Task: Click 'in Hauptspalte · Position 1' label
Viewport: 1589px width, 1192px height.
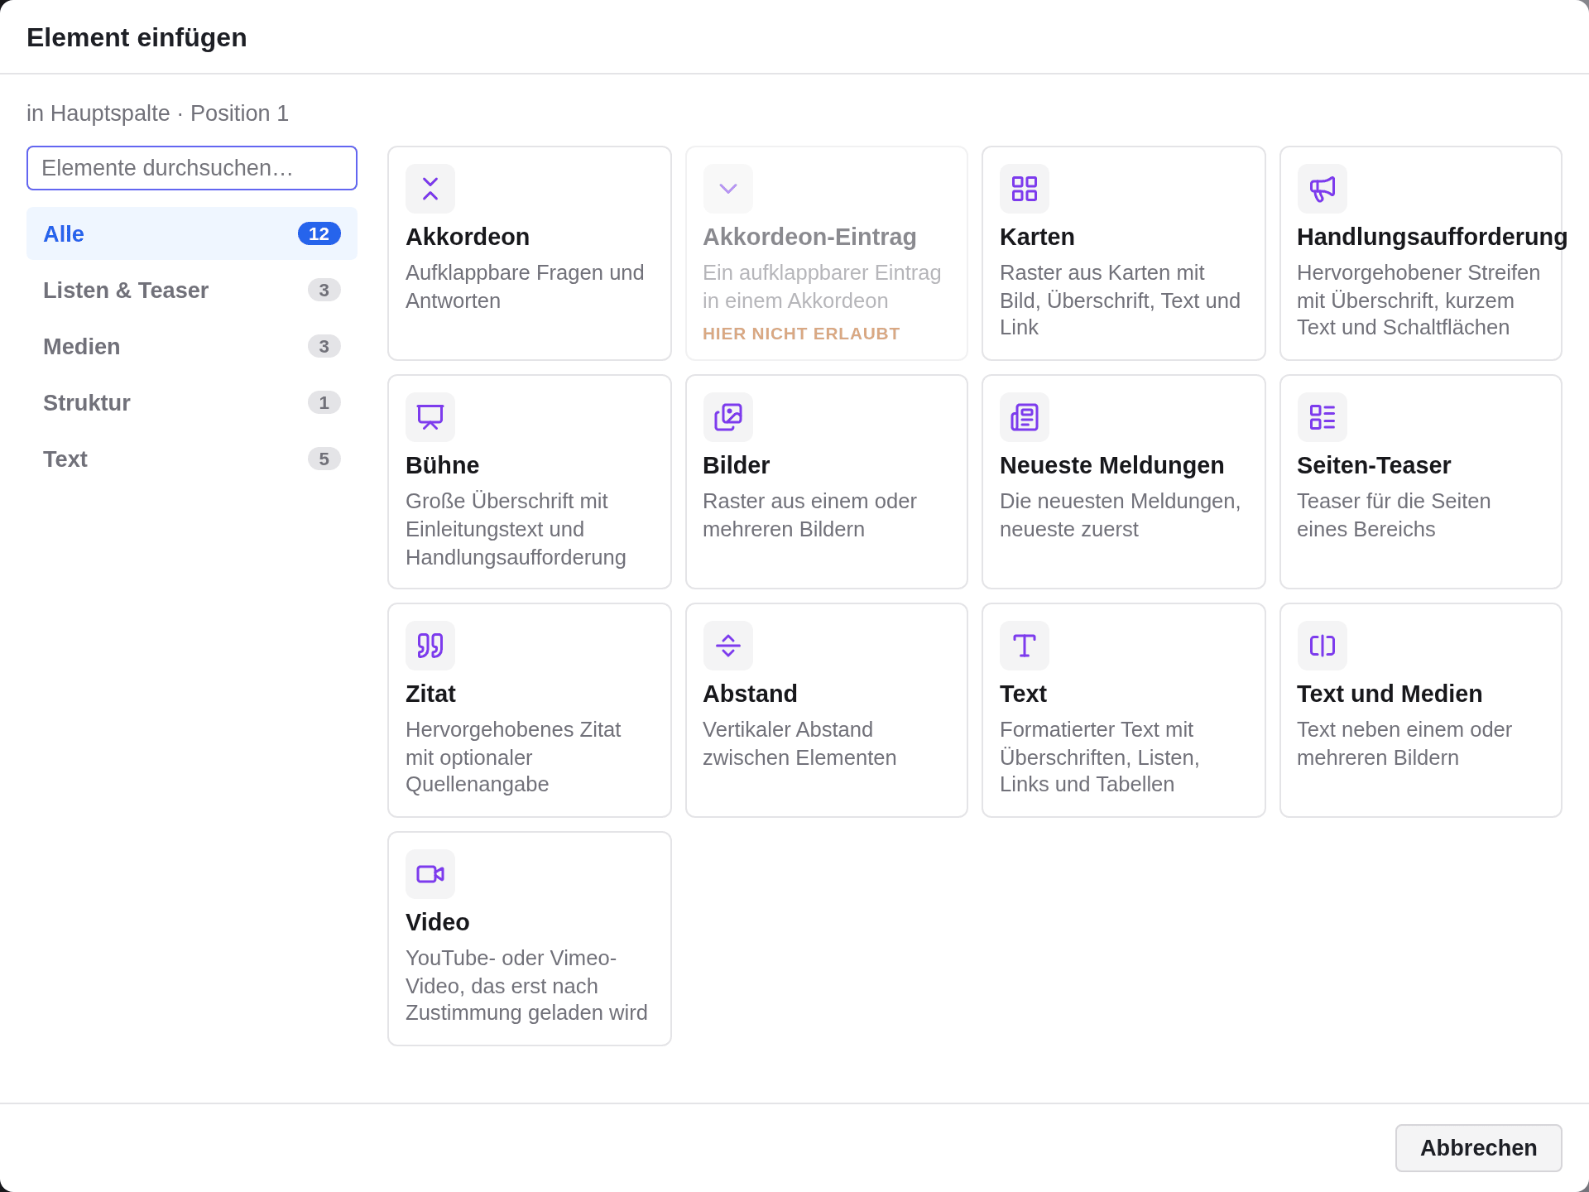Action: [157, 113]
